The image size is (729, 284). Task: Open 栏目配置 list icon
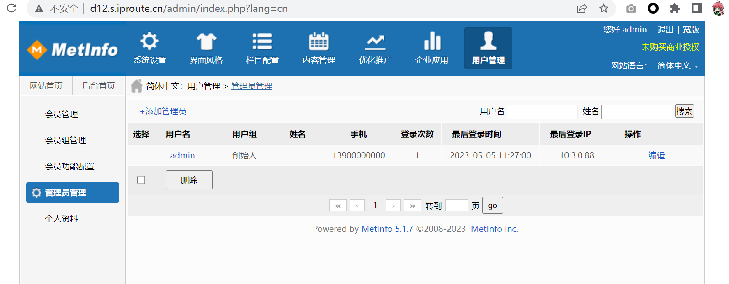262,42
